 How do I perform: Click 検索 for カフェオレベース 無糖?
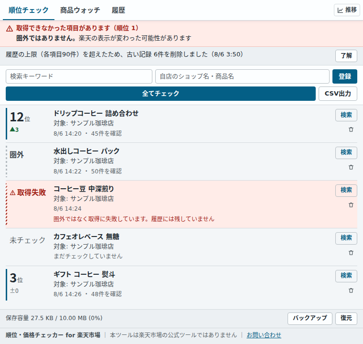pos(346,238)
